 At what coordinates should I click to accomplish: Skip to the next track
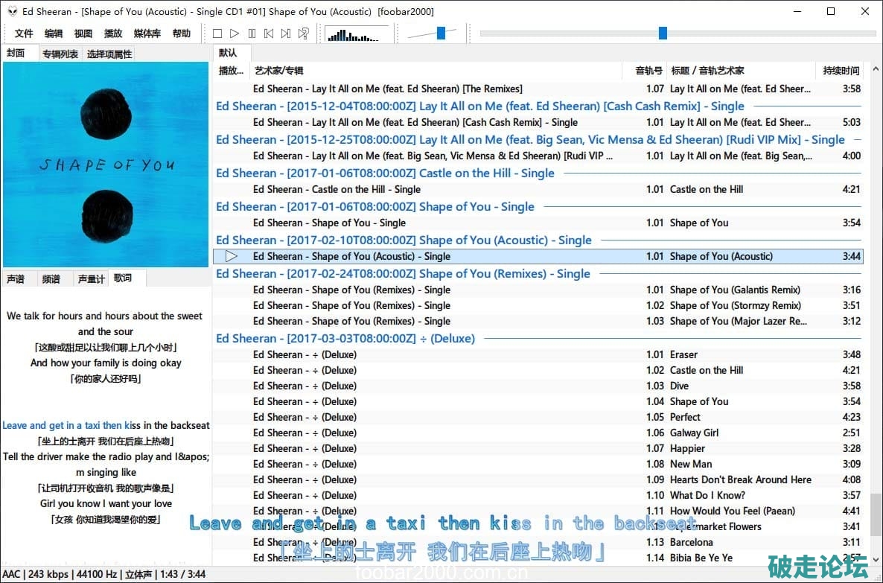pos(286,34)
